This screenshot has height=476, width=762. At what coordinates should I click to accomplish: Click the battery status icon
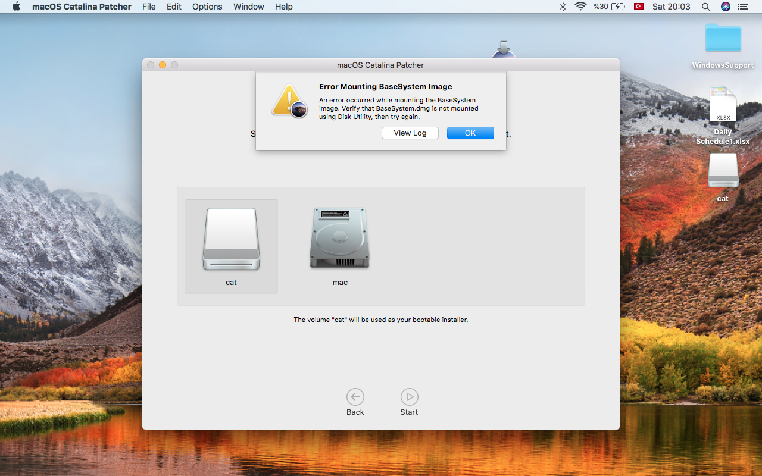point(618,7)
